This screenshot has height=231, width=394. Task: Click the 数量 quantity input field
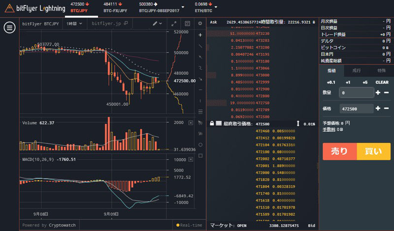click(x=356, y=92)
